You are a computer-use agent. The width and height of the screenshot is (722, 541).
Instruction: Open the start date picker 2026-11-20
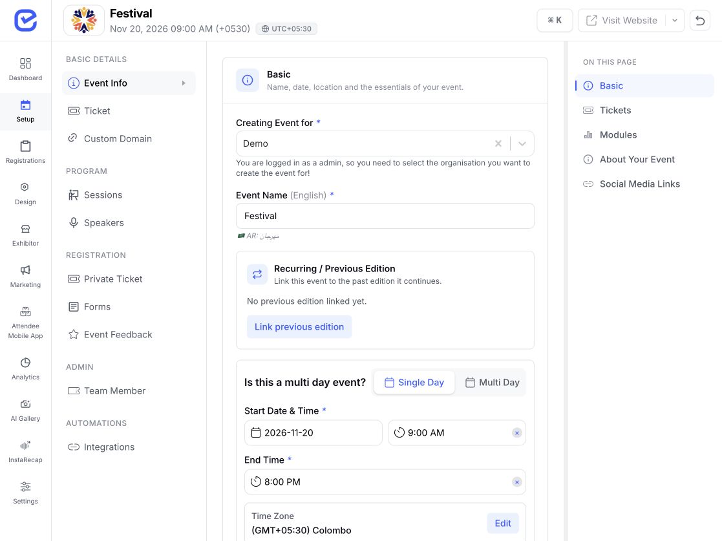pyautogui.click(x=313, y=433)
